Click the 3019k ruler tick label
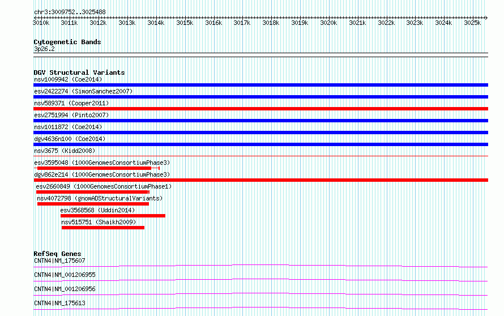Image resolution: width=504 pixels, height=316 pixels. pyautogui.click(x=300, y=23)
